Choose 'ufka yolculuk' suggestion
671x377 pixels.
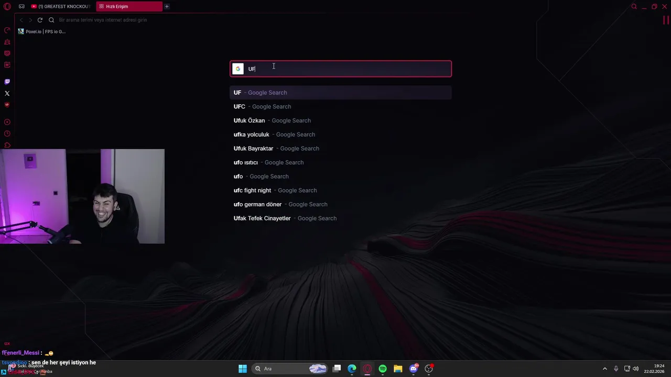point(341,135)
